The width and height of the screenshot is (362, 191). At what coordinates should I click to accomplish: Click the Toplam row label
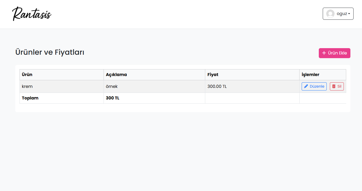30,98
